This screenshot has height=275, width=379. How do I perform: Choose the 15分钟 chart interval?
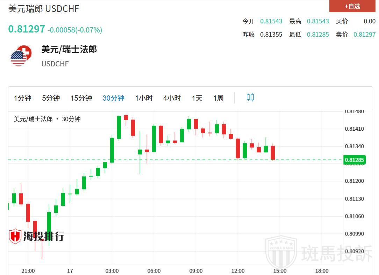[81, 98]
